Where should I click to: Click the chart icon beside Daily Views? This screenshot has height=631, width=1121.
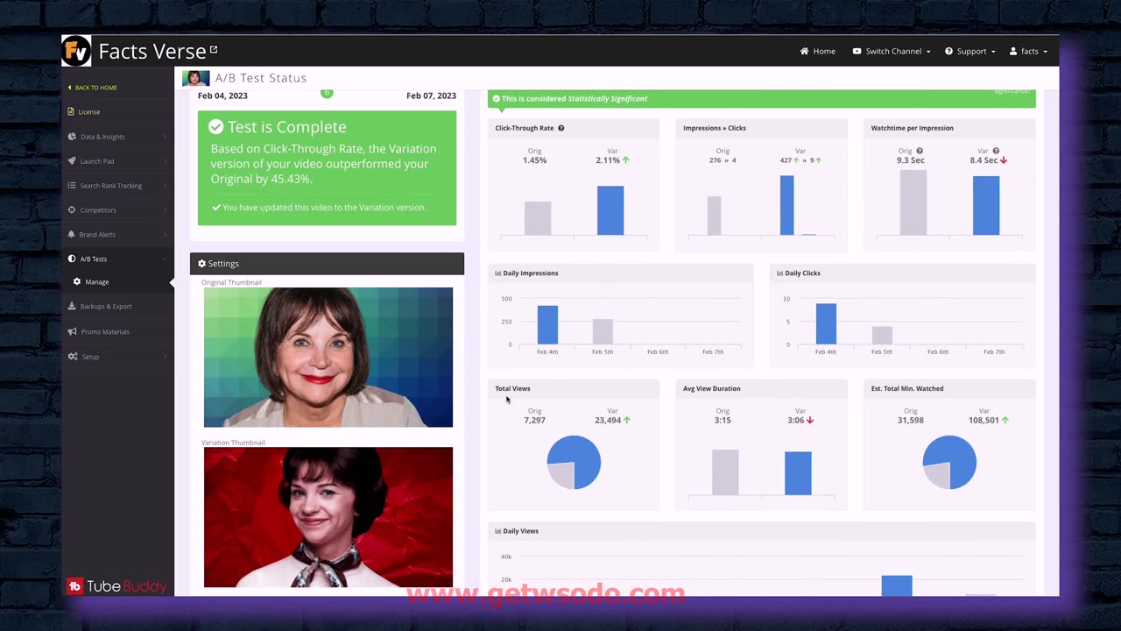498,530
